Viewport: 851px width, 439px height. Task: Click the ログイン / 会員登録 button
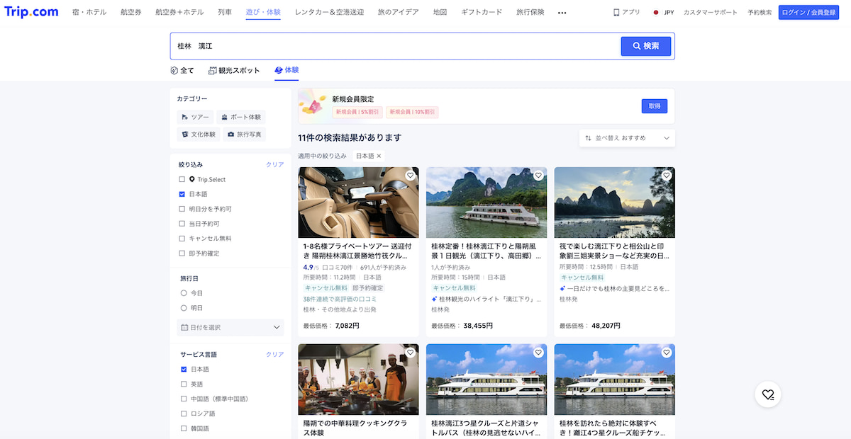808,13
